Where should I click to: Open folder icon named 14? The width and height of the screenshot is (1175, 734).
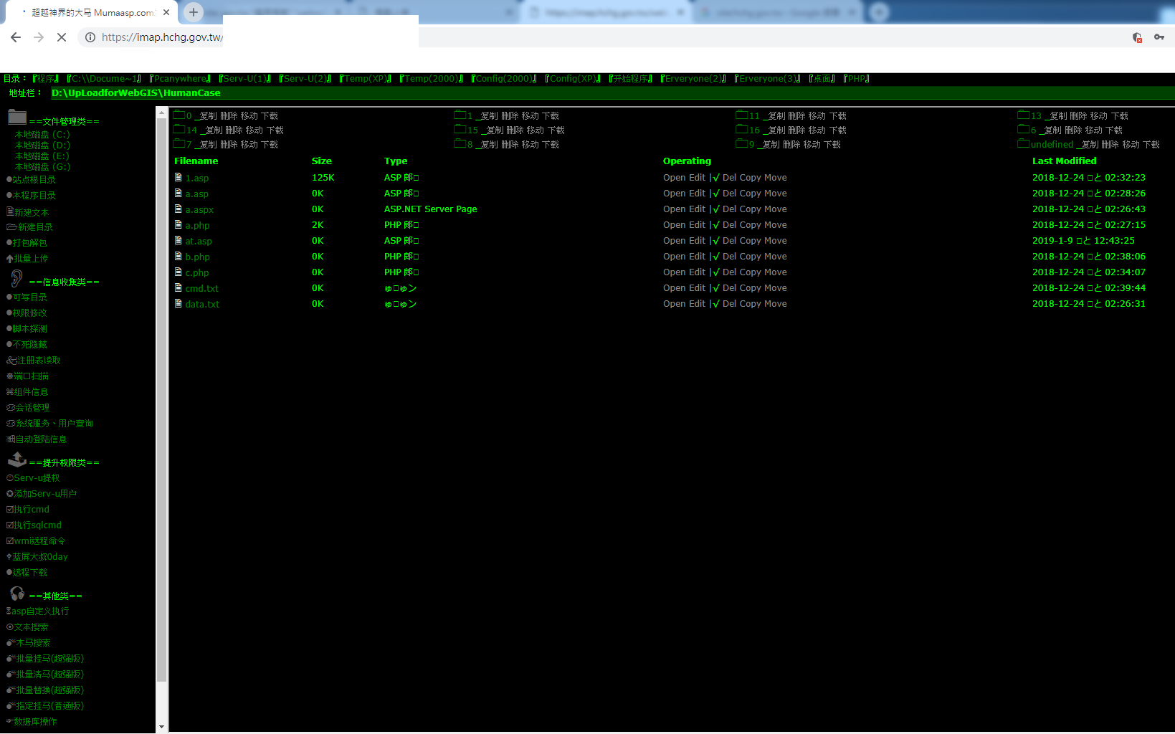coord(179,129)
